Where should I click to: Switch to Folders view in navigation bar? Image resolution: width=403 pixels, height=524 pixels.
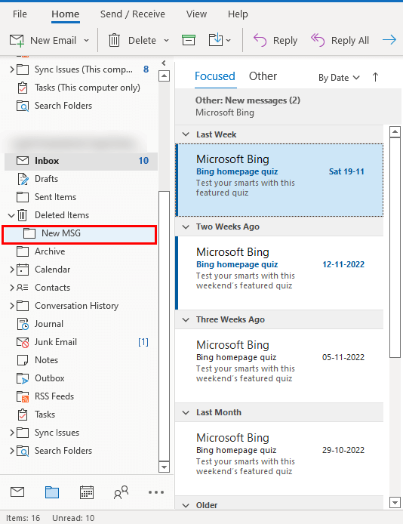52,492
